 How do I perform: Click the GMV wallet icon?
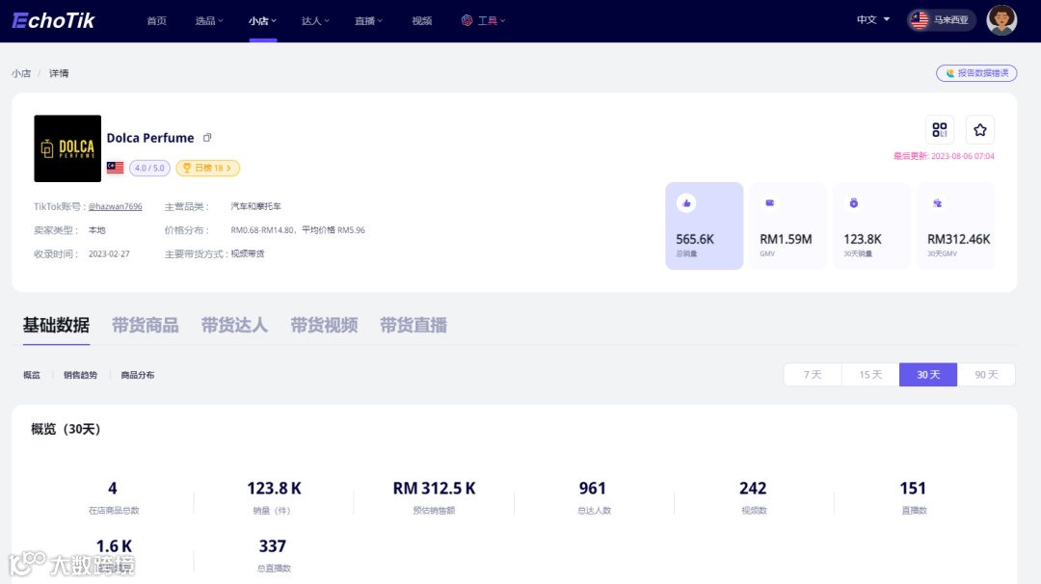coord(770,203)
